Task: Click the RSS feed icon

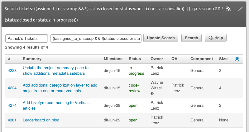Action: pyautogui.click(x=228, y=9)
